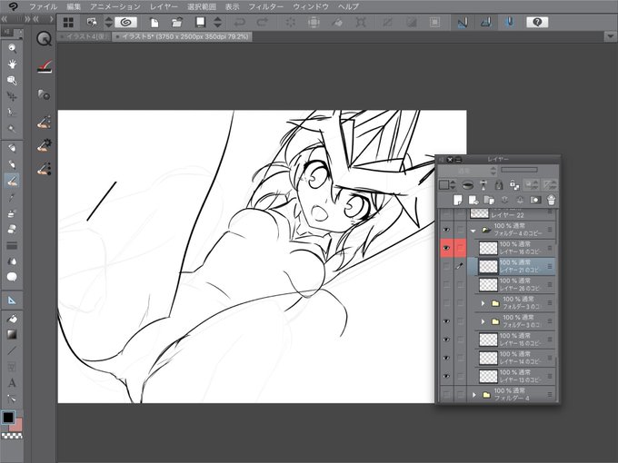
Task: Hide the レイヤー 13 のコピー layer
Action: pyautogui.click(x=446, y=376)
